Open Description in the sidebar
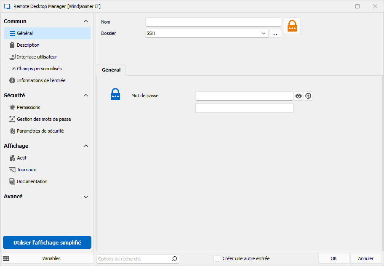384x266 pixels. 28,45
